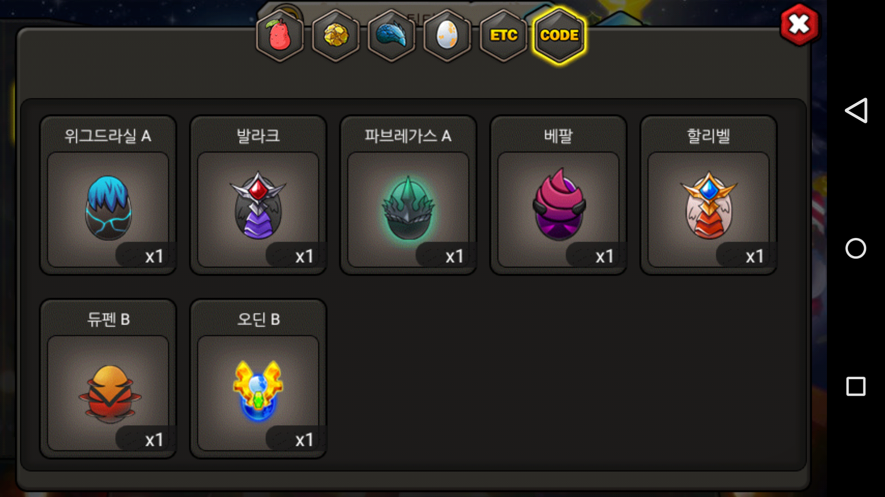This screenshot has width=885, height=497.
Task: Tap the x1 count on 발라크
Action: coord(304,256)
